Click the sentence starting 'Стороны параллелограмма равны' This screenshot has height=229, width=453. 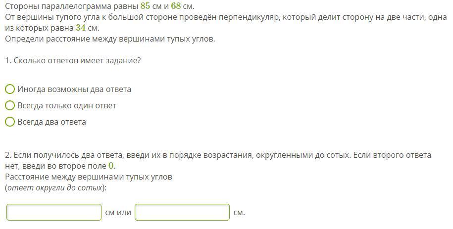click(x=100, y=6)
